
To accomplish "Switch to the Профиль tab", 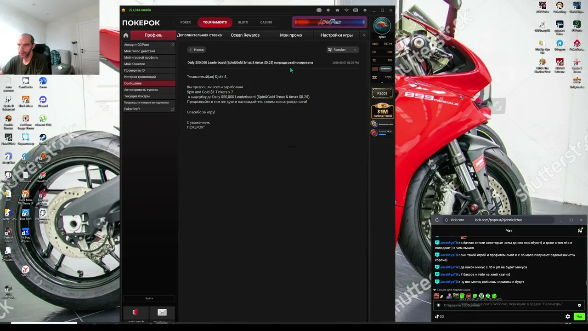I will 153,35.
